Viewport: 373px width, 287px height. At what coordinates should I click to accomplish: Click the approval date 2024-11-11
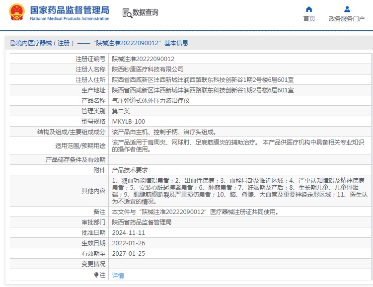(x=128, y=232)
